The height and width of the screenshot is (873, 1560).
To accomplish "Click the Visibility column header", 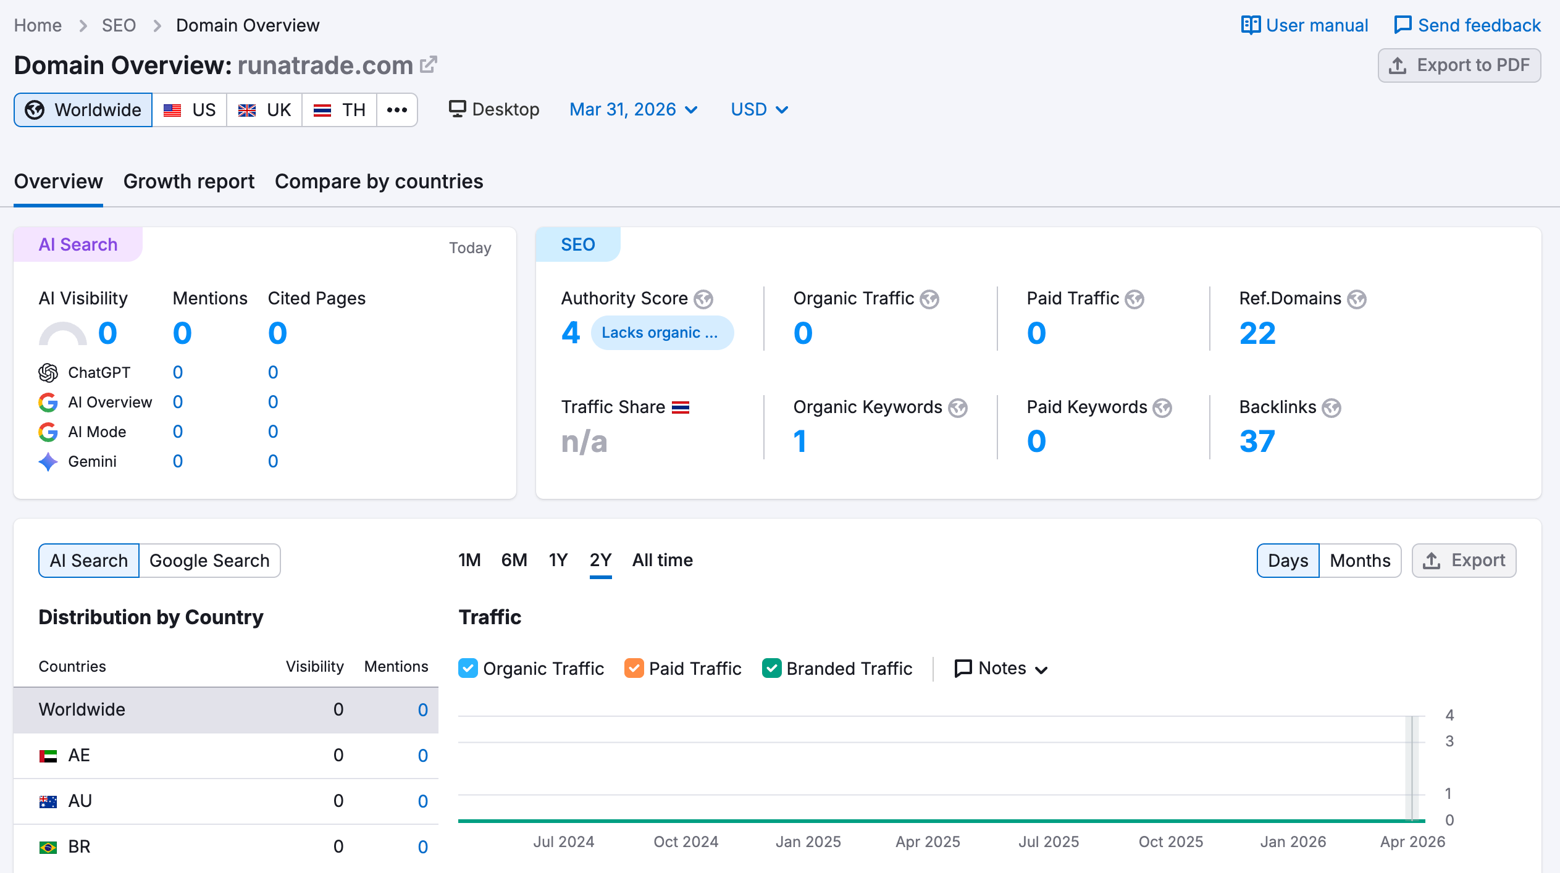I will [314, 667].
